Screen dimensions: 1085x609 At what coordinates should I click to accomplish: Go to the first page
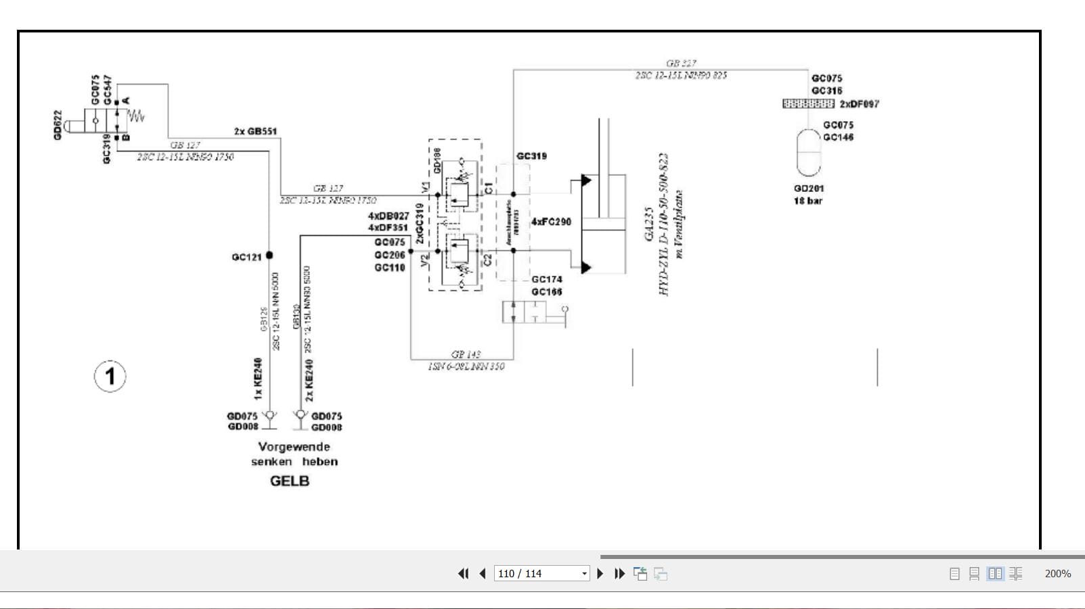tap(463, 574)
